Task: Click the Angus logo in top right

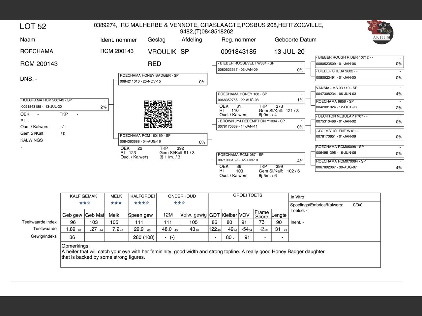Action: pos(380,32)
